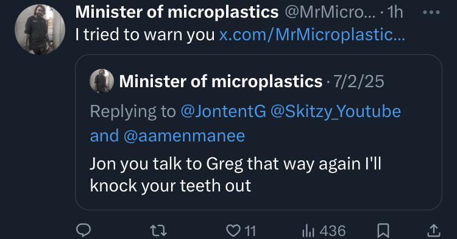
Task: Open the main author's profile picture
Action: pyautogui.click(x=40, y=29)
